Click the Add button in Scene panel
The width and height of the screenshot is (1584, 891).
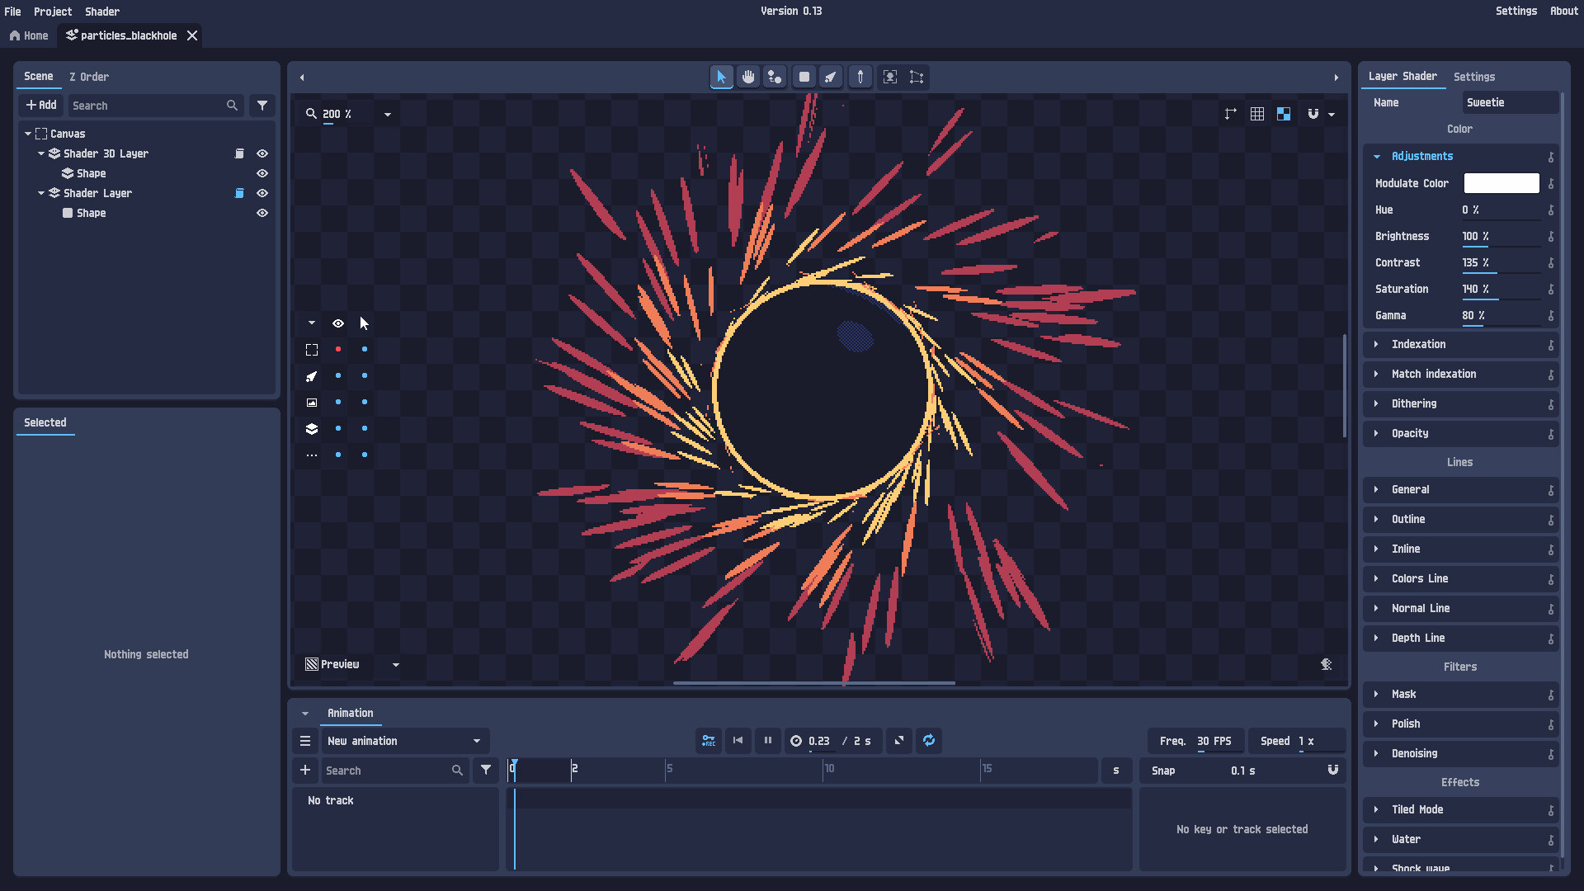coord(40,105)
